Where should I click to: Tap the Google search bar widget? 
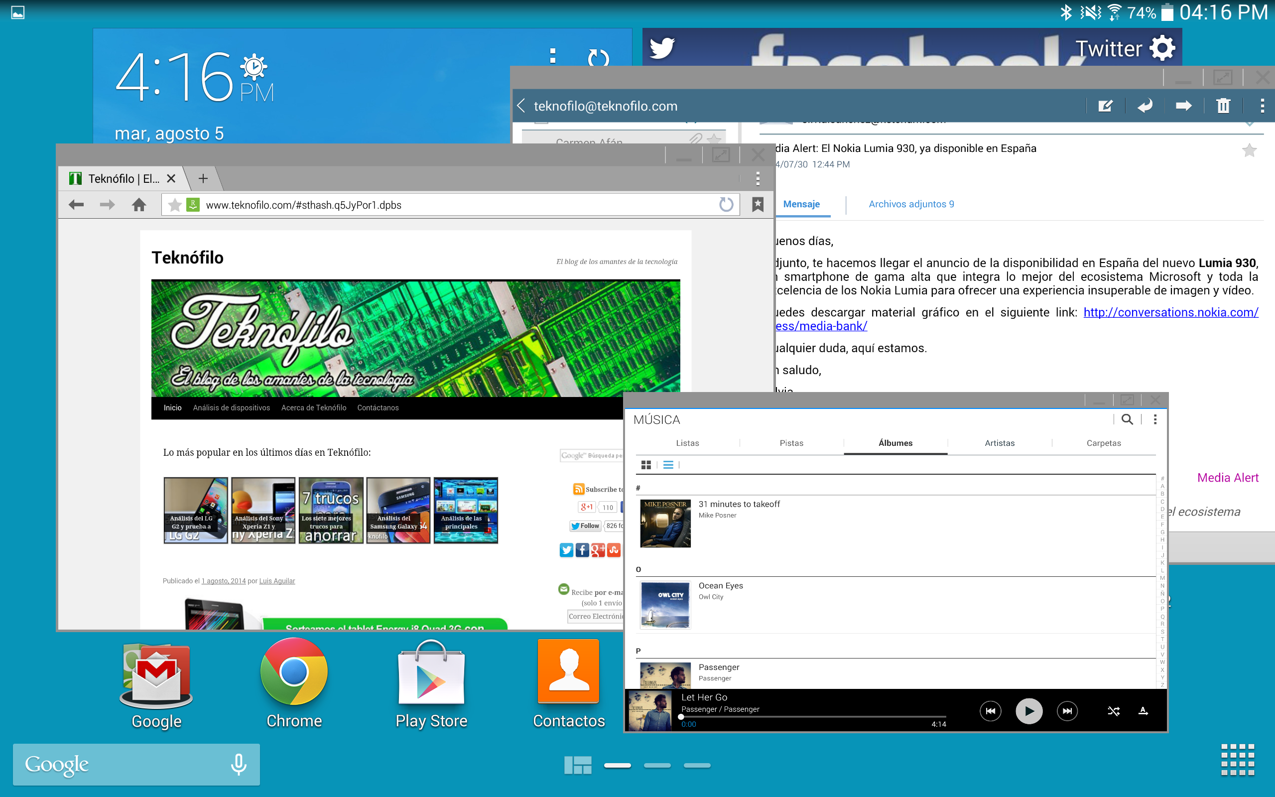click(x=136, y=764)
